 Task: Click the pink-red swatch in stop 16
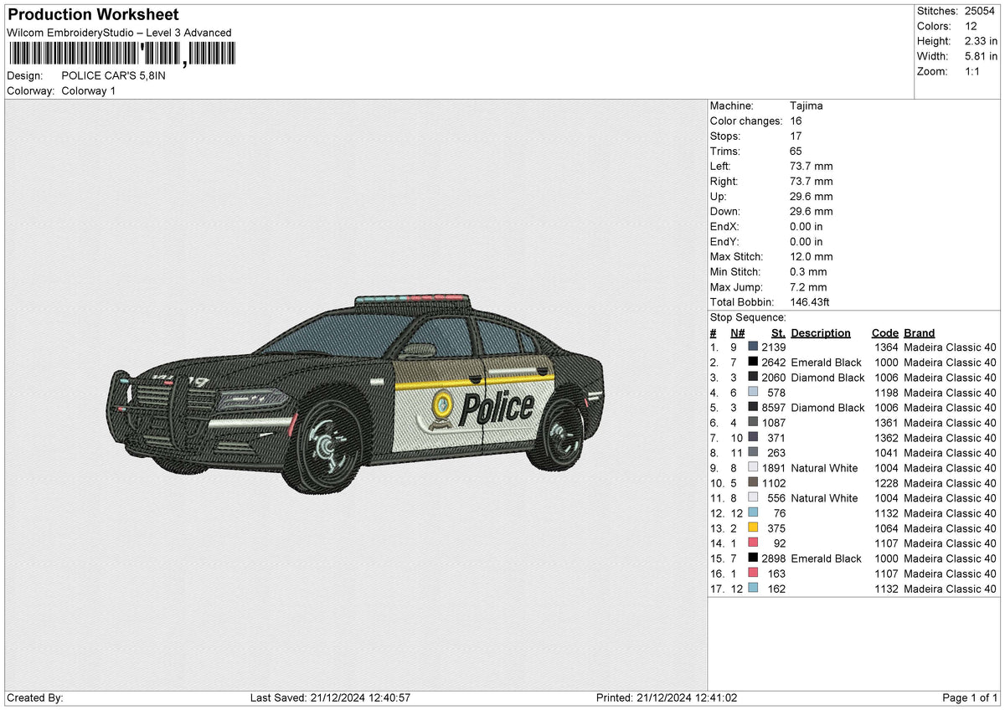753,573
